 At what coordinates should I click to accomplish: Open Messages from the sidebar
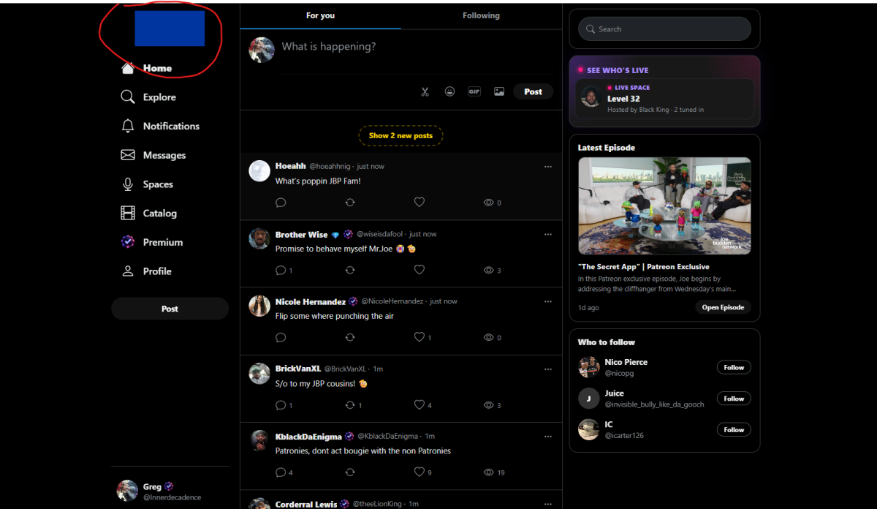[x=153, y=155]
